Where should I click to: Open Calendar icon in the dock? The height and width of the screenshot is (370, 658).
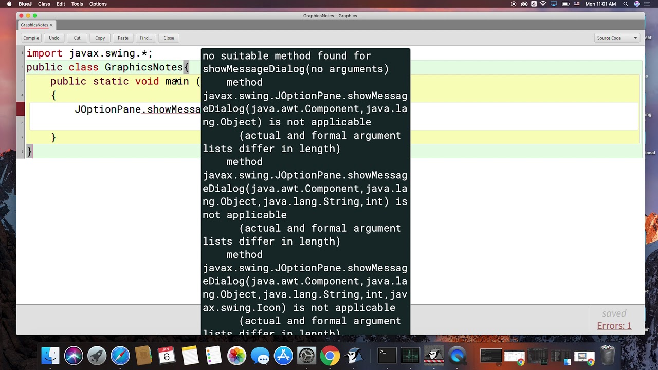click(x=167, y=356)
